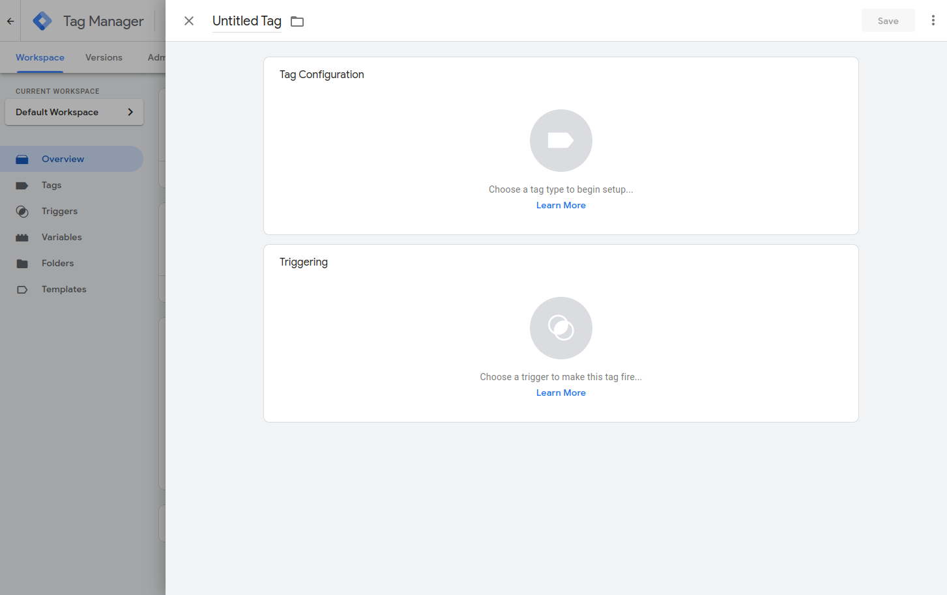
Task: Click the 'Choose a tag type to begin setup...' text
Action: pos(561,189)
